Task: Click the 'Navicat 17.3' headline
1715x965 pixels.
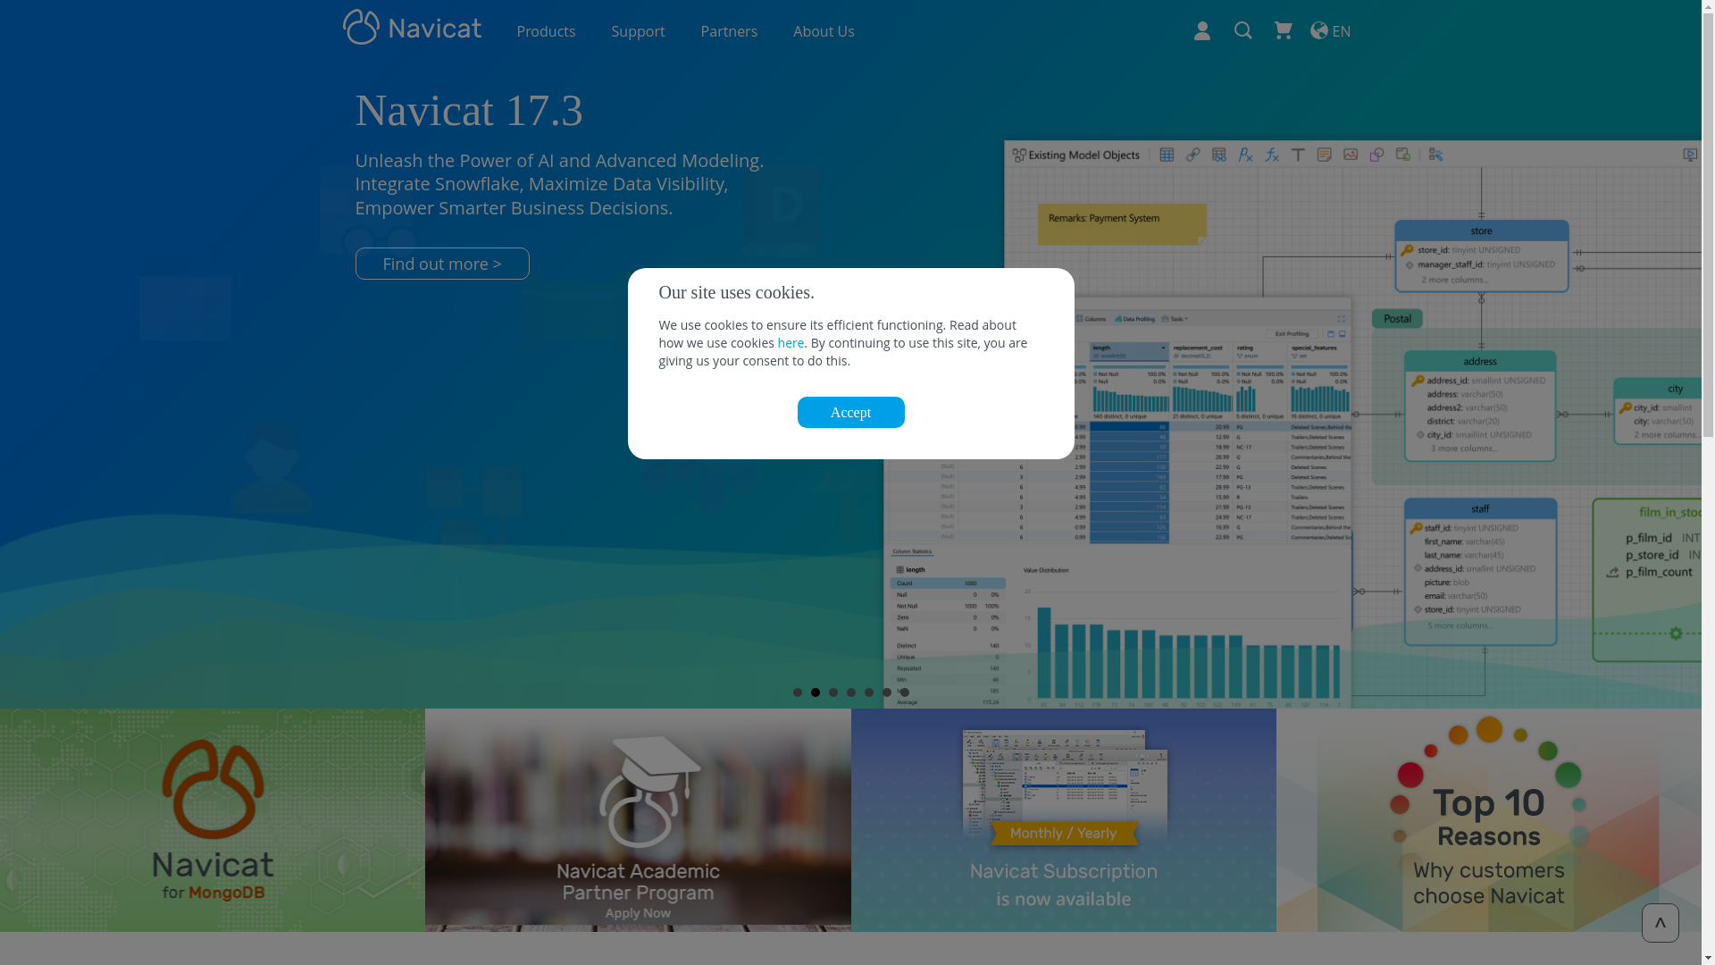Action: click(x=469, y=111)
